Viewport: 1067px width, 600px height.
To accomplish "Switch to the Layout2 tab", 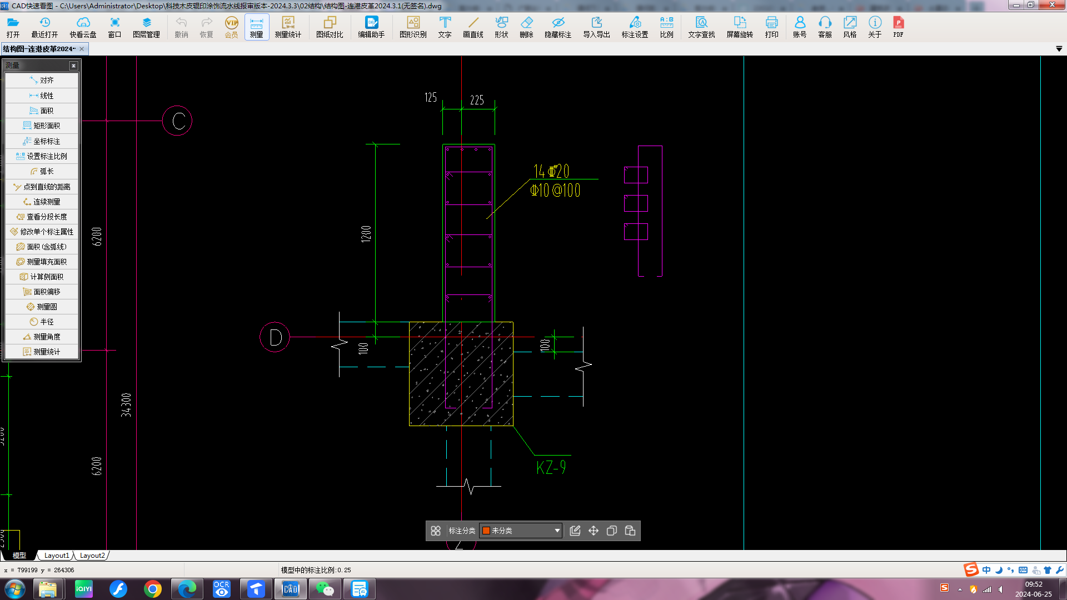I will pos(92,555).
